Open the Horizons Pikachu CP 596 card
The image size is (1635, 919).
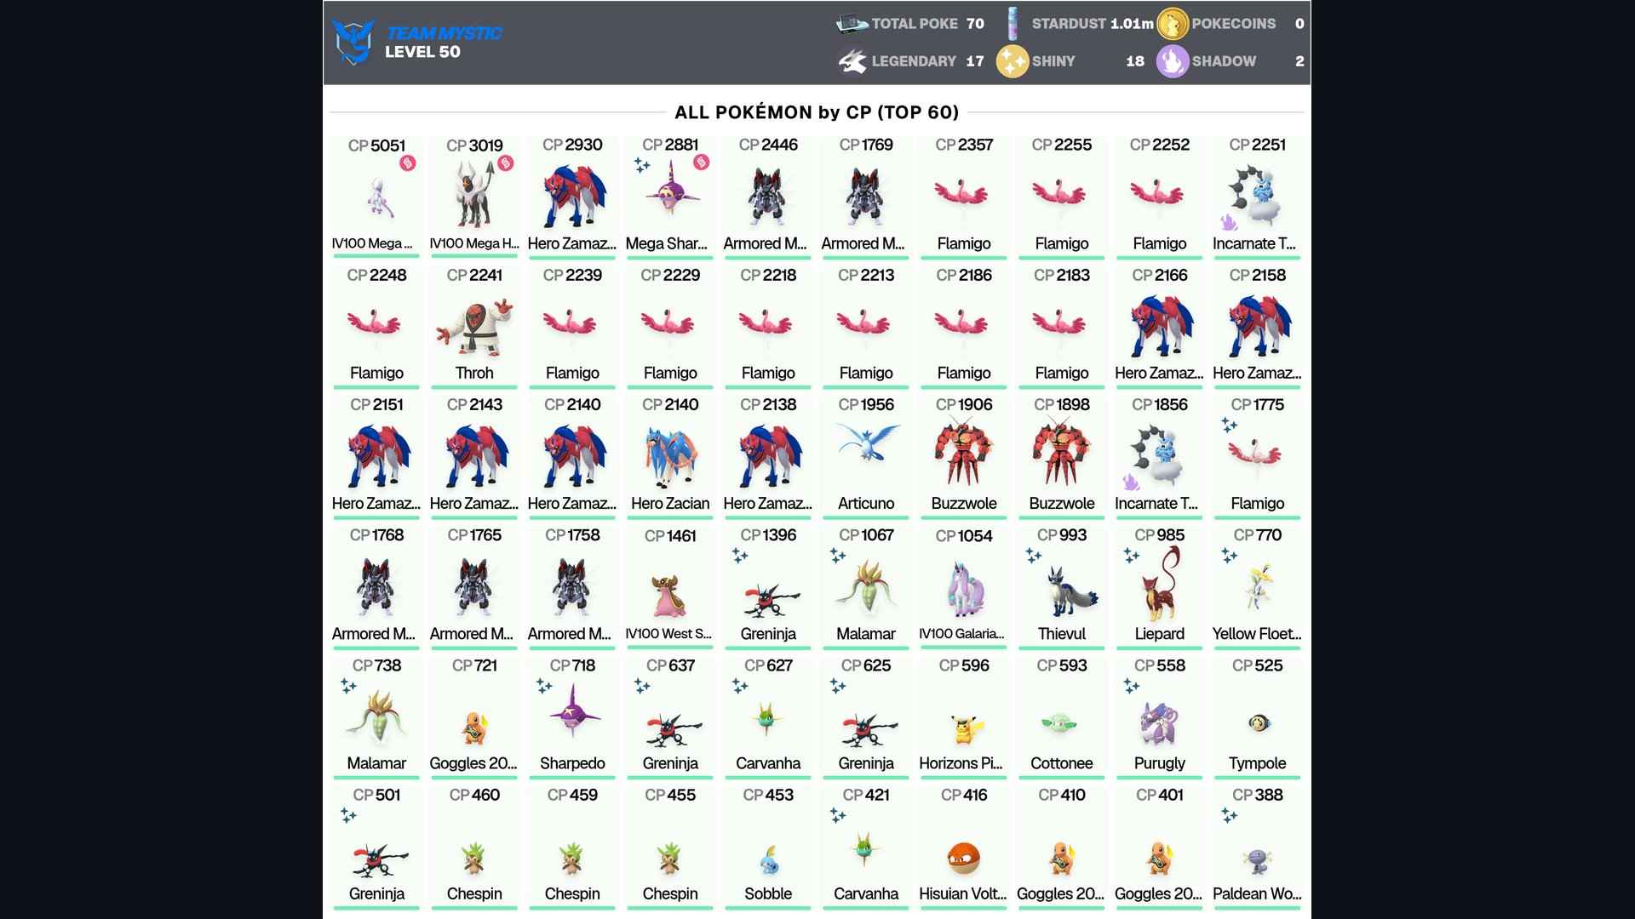click(964, 717)
